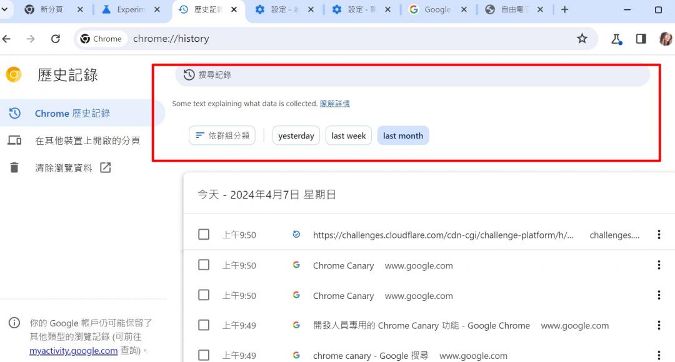Minimize the Chrome window
This screenshot has height=362, width=675.
627,9
